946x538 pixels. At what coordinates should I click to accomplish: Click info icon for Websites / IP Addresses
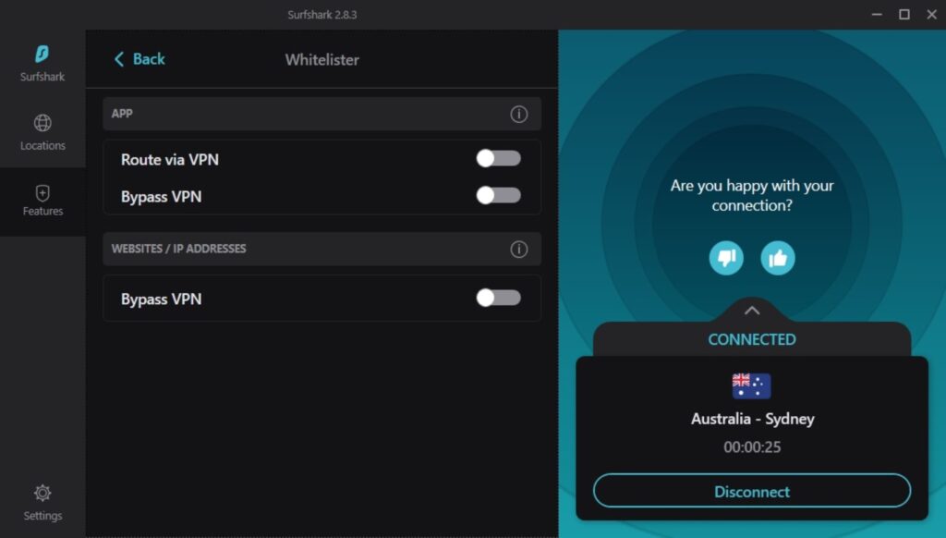click(x=519, y=250)
